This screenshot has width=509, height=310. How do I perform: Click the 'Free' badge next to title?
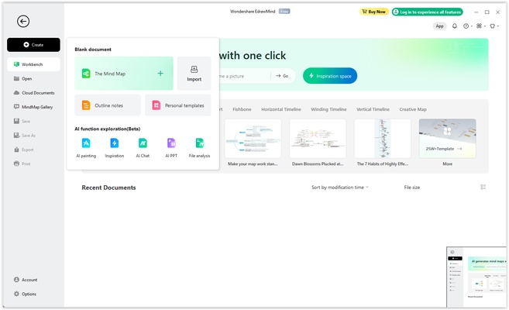(x=284, y=12)
